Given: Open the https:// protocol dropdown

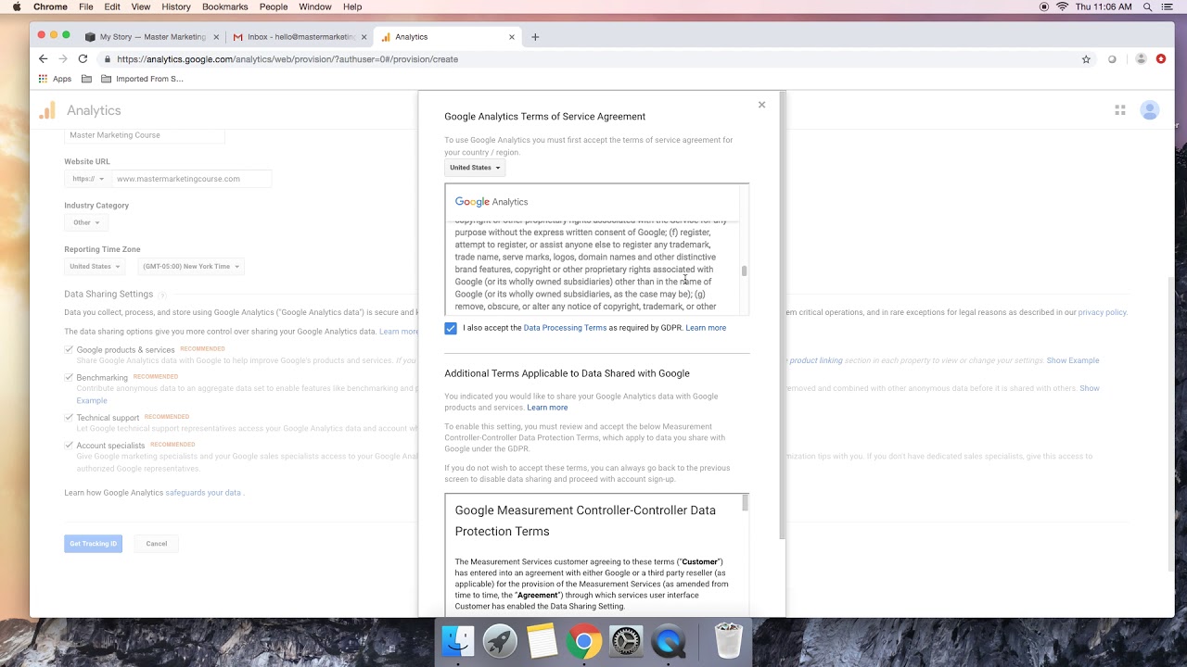Looking at the screenshot, I should coord(87,179).
